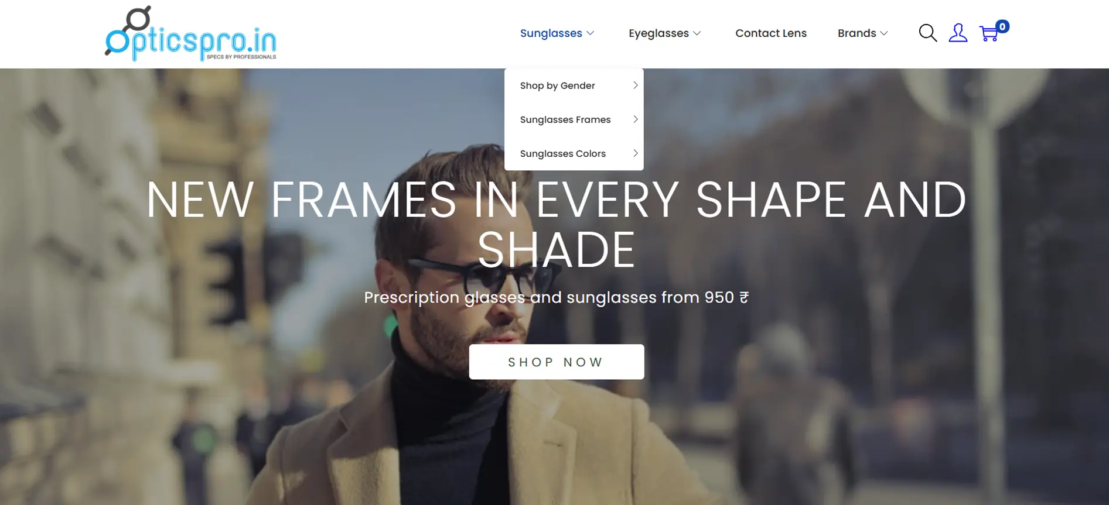Open the Brands nav item

(x=857, y=33)
